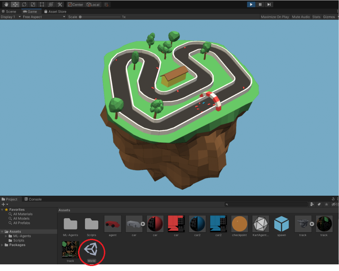Toggle hidden packages visibility

point(335,204)
